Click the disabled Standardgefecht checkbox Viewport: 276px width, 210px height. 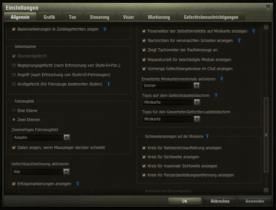click(14, 56)
